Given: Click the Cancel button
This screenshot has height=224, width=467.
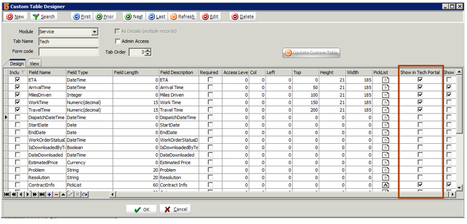Looking at the screenshot, I should (175, 209).
